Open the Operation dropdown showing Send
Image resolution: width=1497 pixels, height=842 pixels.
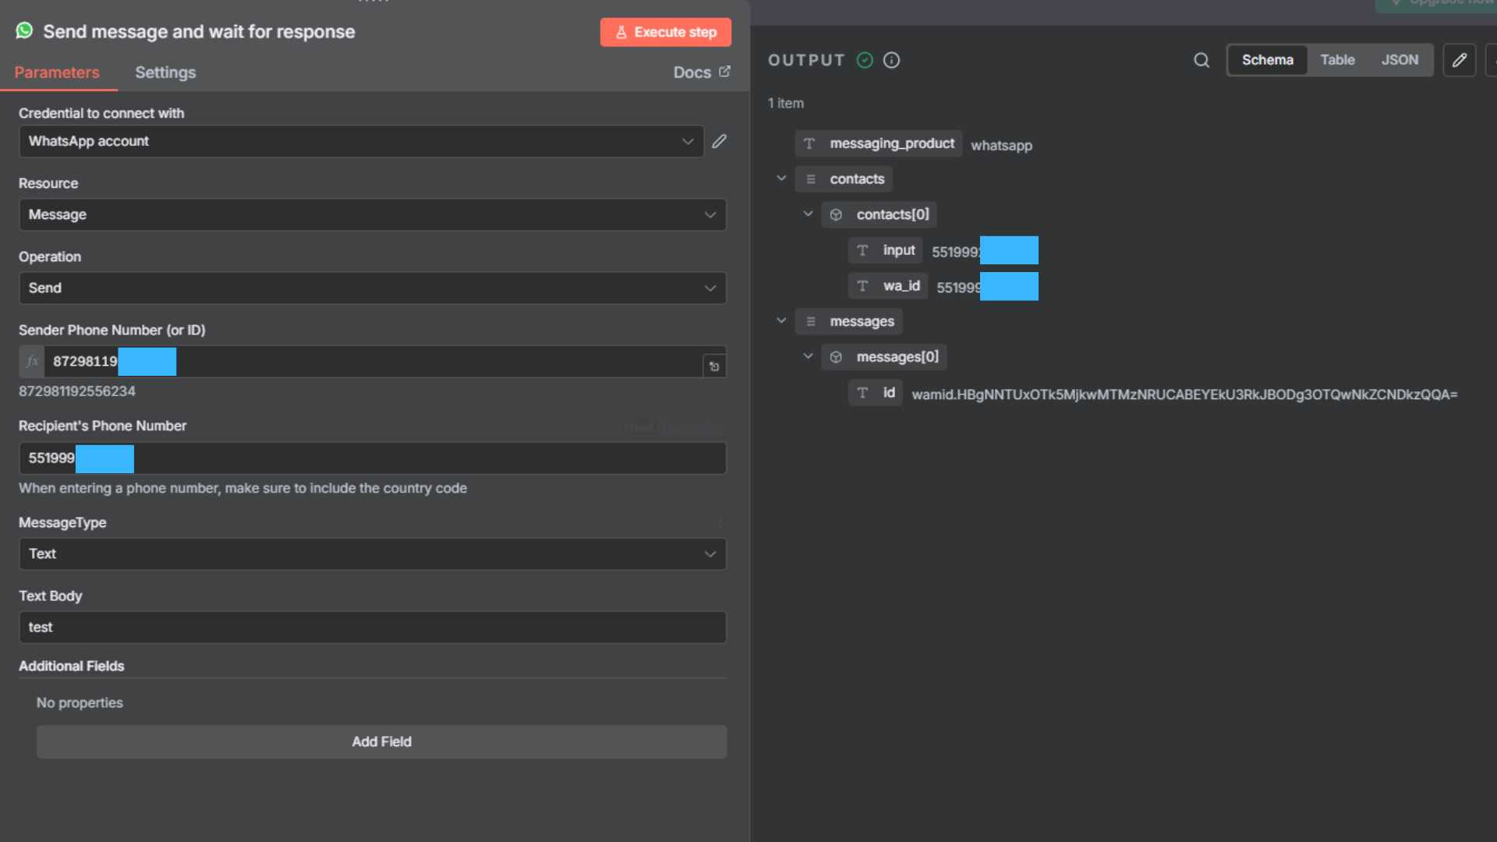(373, 288)
